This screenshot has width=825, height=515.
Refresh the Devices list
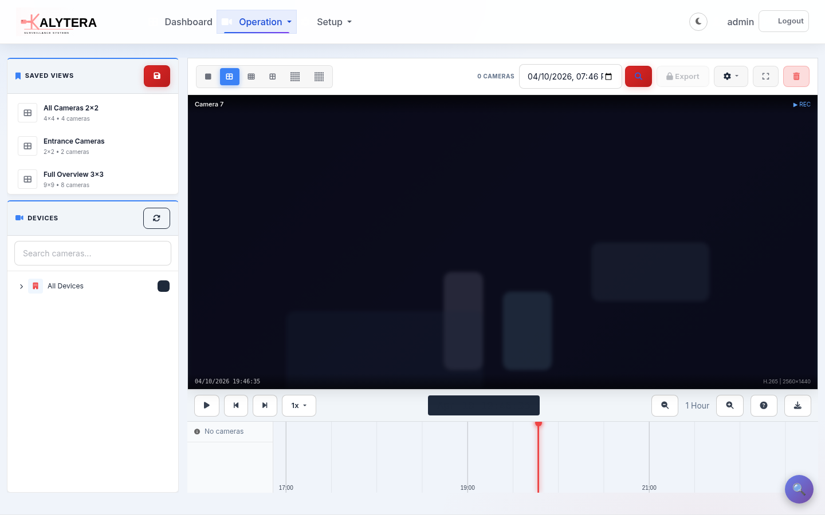(x=156, y=218)
